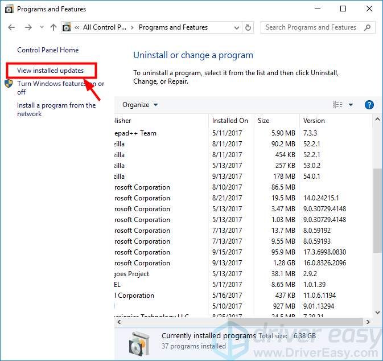Click the Refresh button in address bar

(x=248, y=27)
